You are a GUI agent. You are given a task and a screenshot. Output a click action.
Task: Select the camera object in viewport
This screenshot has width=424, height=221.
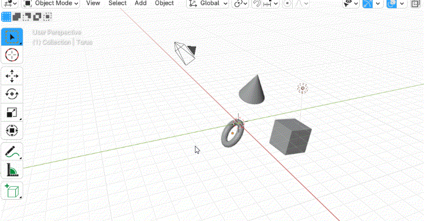tap(185, 53)
